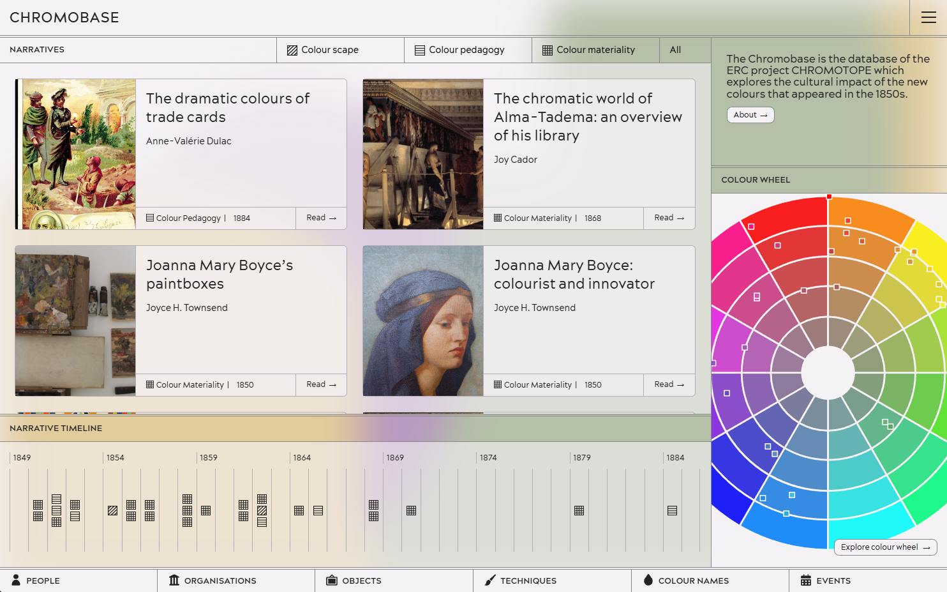
Task: Click the Colour Pedagogy icon on trade cards card
Action: [x=150, y=218]
